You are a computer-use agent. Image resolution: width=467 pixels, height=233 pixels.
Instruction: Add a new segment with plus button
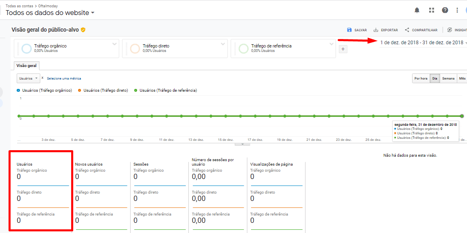(x=343, y=49)
